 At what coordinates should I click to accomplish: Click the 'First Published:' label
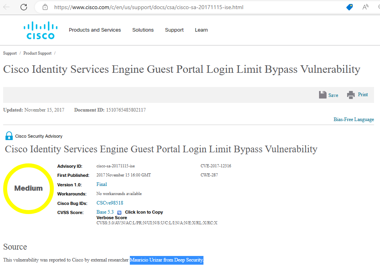tap(73, 175)
